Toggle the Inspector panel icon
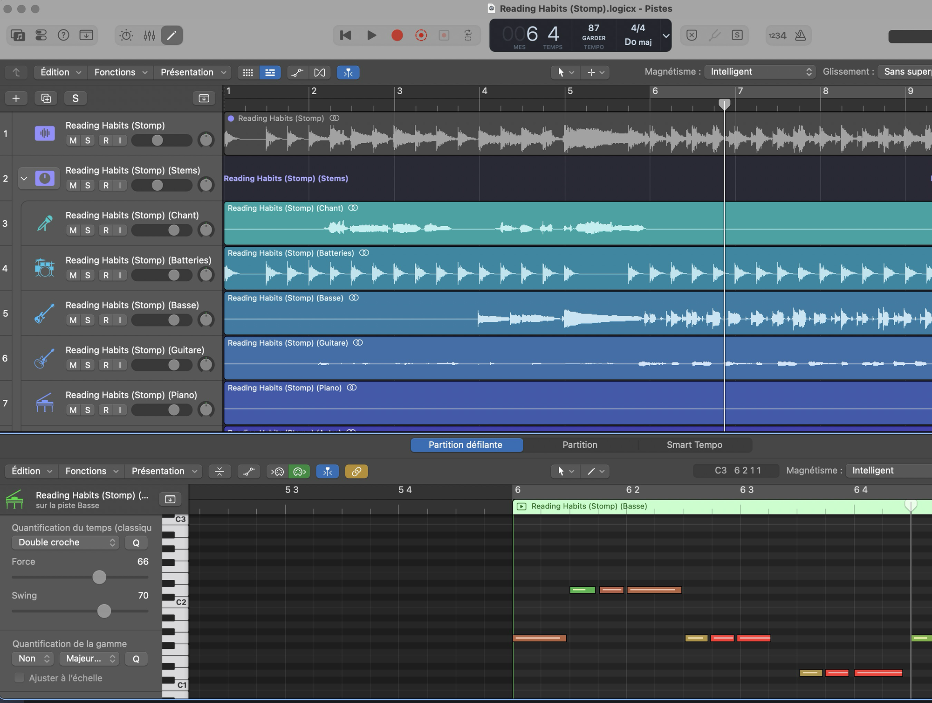The width and height of the screenshot is (932, 703). [41, 35]
